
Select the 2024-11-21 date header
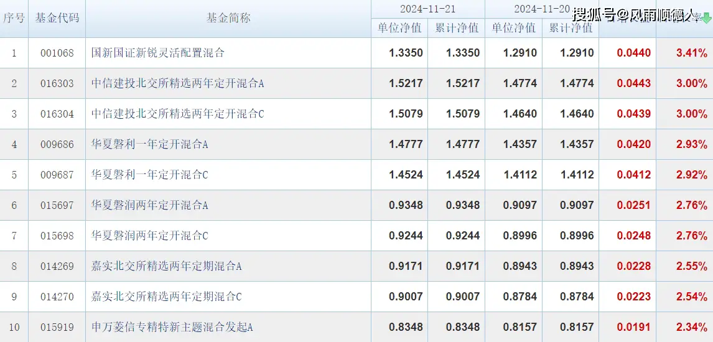point(427,9)
